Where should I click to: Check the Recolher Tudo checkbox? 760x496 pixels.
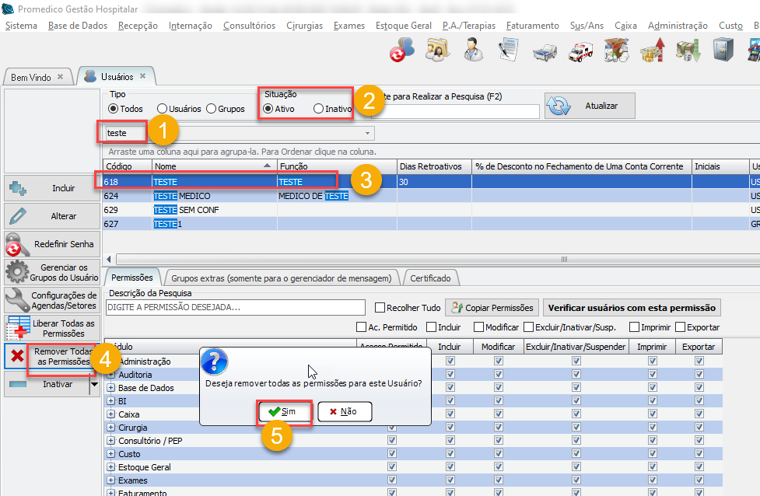[x=380, y=308]
